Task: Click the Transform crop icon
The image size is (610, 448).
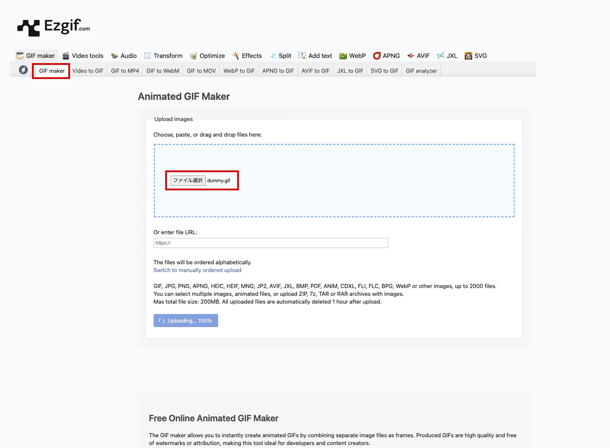Action: coord(147,56)
